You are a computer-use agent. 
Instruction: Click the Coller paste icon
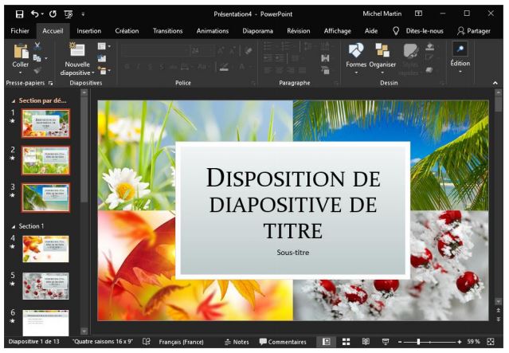(x=20, y=52)
